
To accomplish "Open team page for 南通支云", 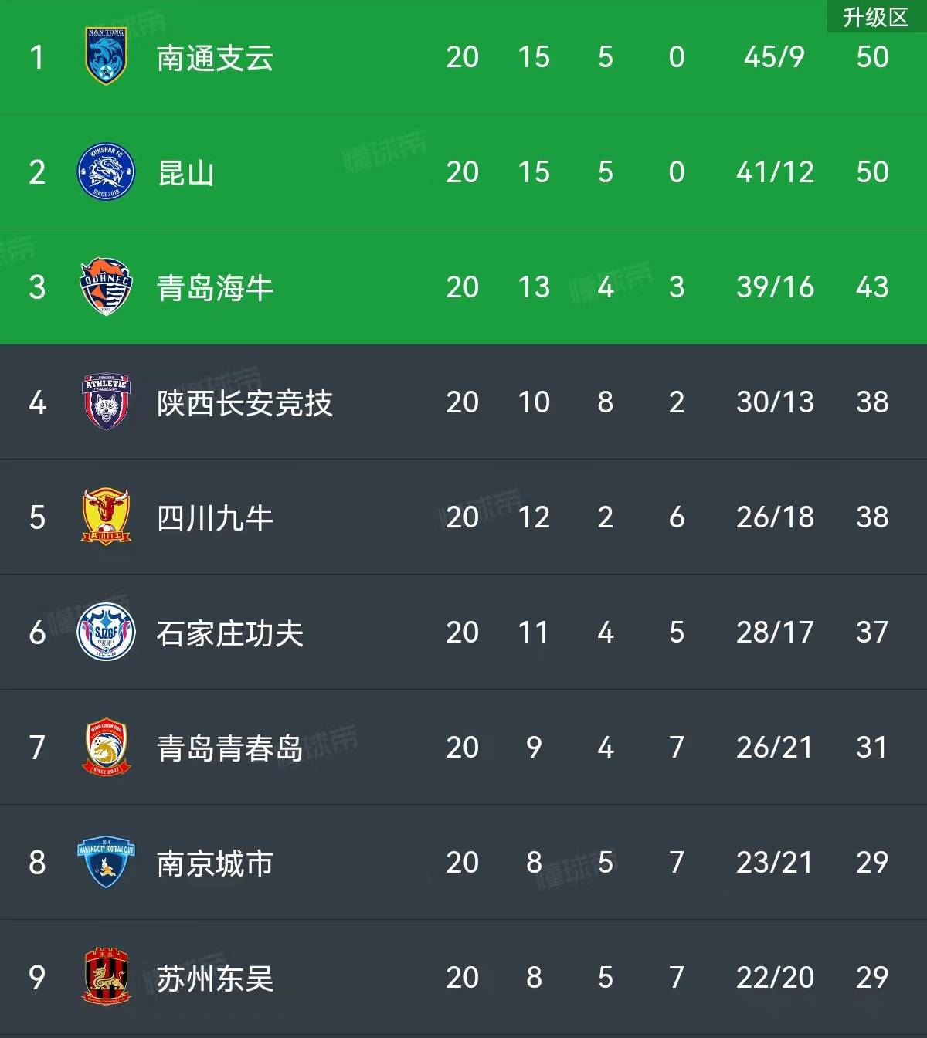I will click(215, 57).
